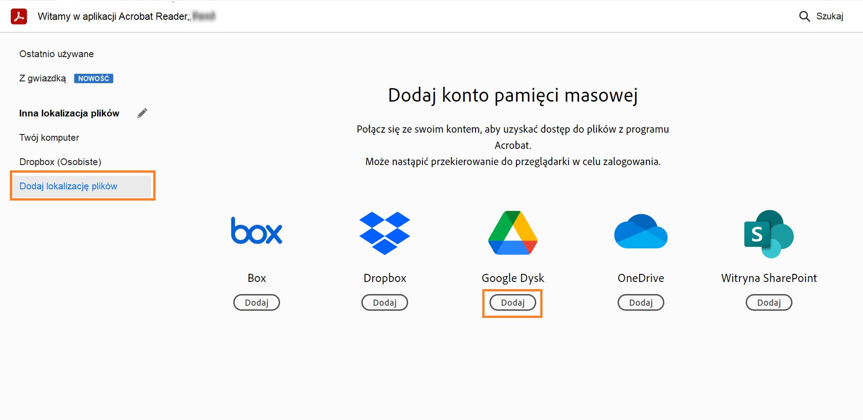Viewport: 863px width, 420px height.
Task: Select Dodaj lokalizację plików
Action: click(68, 185)
